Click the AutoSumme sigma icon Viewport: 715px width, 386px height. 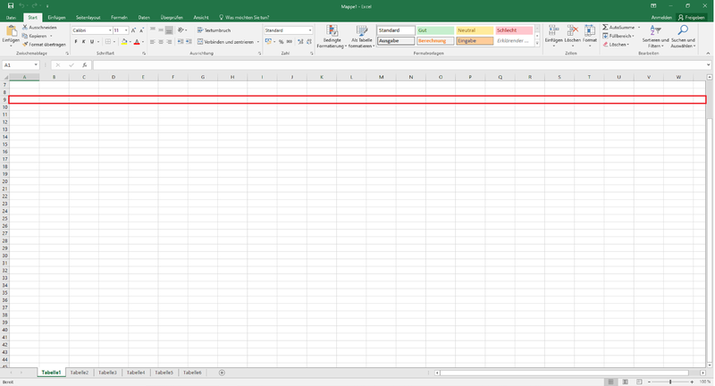[x=605, y=28]
